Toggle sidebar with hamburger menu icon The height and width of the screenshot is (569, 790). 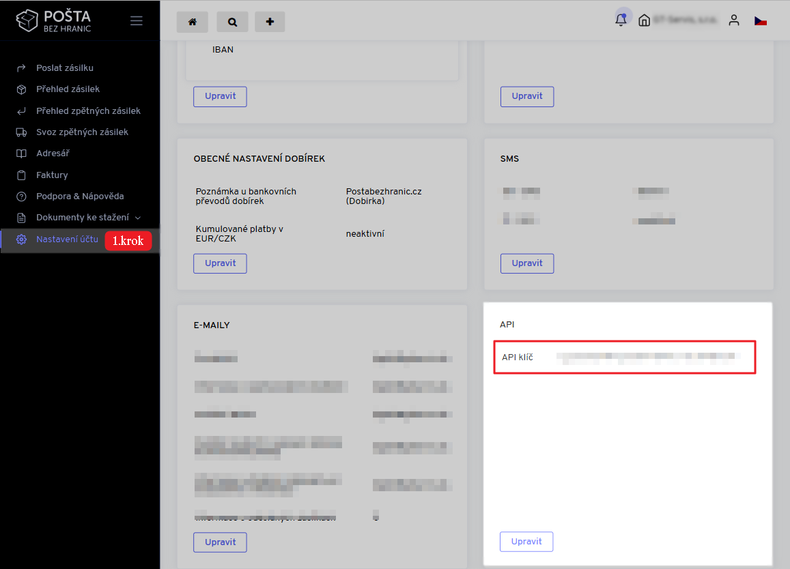(137, 20)
